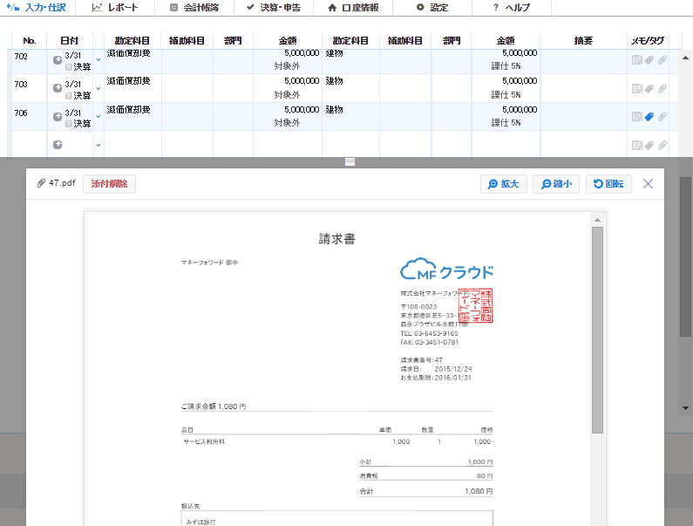Check the 決算 checkbox in row 706
Viewport: 693px width, 526px height.
tap(69, 124)
